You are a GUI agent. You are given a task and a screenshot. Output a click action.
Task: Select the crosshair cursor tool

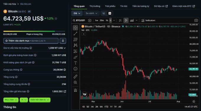[75, 28]
